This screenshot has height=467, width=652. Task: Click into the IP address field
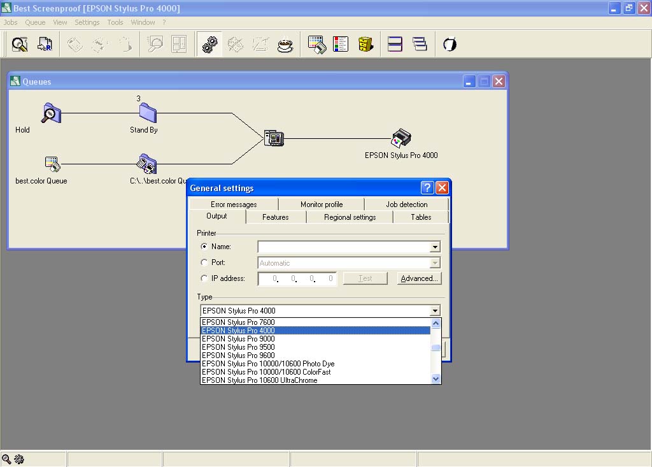coord(297,278)
